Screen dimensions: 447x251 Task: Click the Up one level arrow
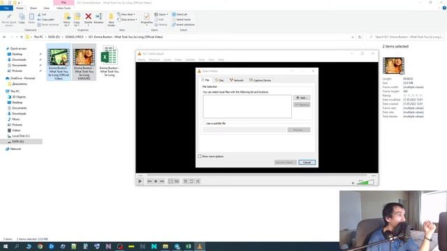coord(22,37)
